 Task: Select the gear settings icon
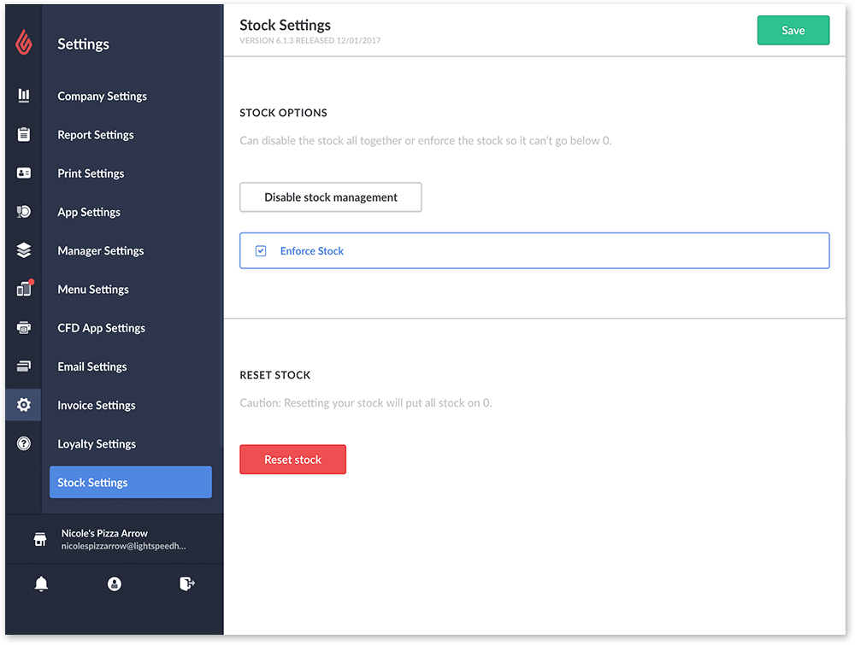pos(23,405)
